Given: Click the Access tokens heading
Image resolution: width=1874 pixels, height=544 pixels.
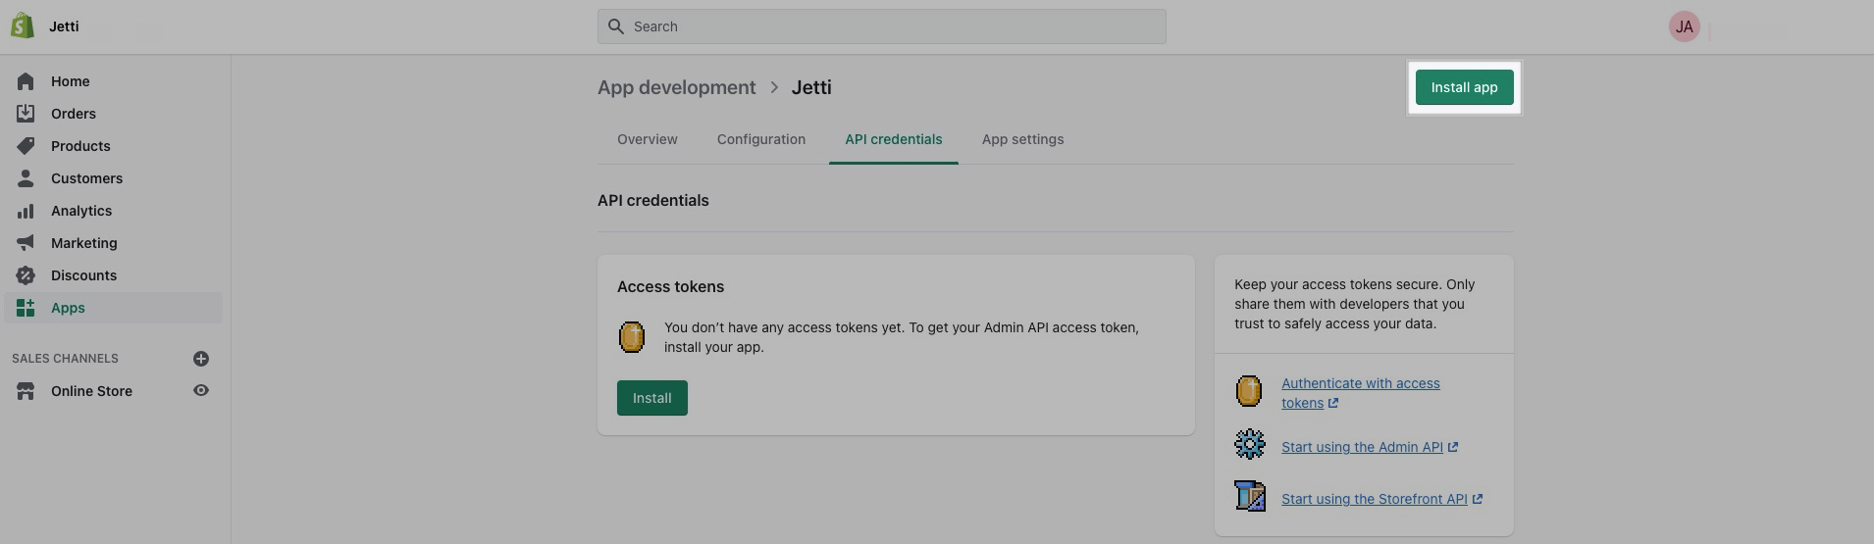Looking at the screenshot, I should (671, 287).
